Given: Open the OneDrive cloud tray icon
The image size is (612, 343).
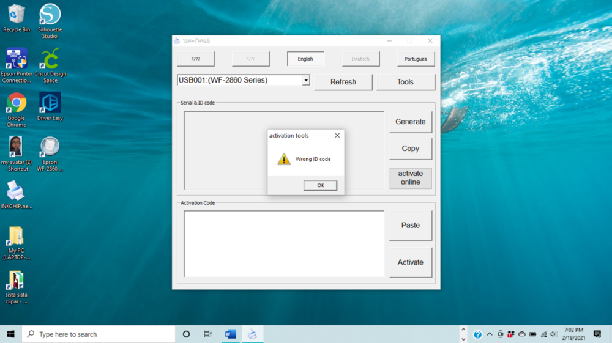Looking at the screenshot, I should click(x=522, y=334).
